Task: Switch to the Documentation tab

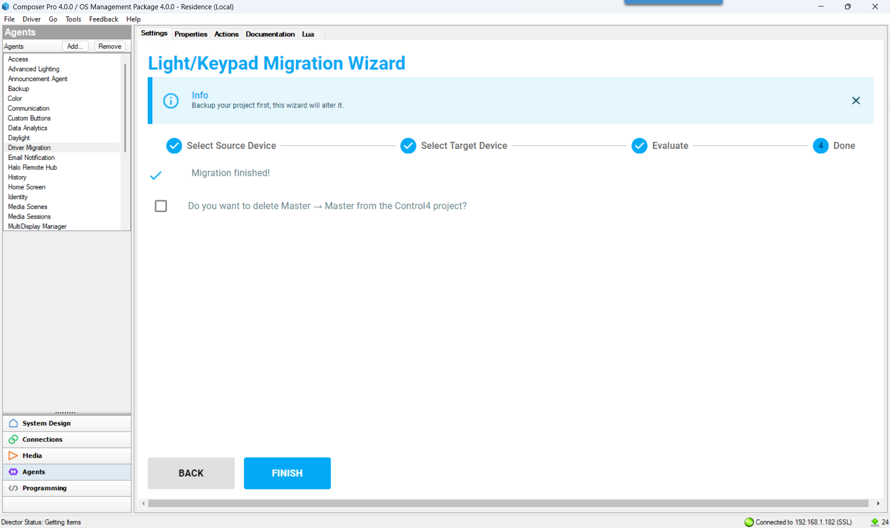Action: point(270,34)
